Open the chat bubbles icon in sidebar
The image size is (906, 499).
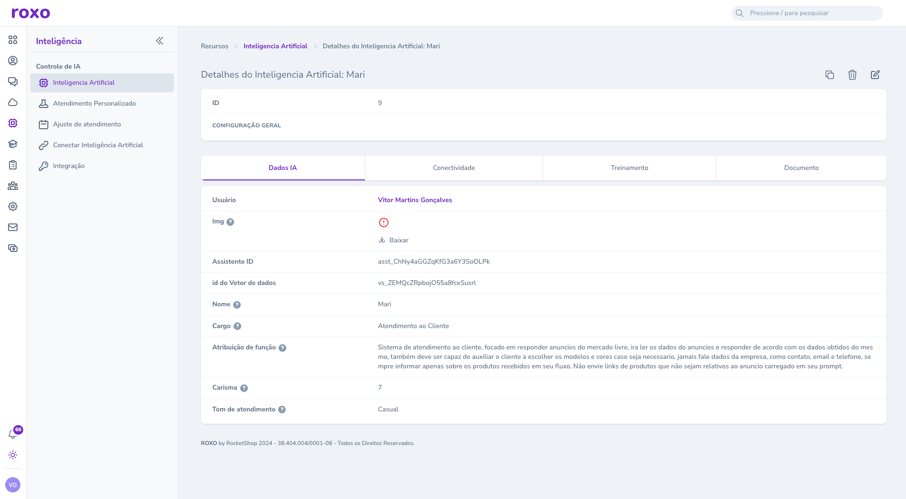[13, 81]
